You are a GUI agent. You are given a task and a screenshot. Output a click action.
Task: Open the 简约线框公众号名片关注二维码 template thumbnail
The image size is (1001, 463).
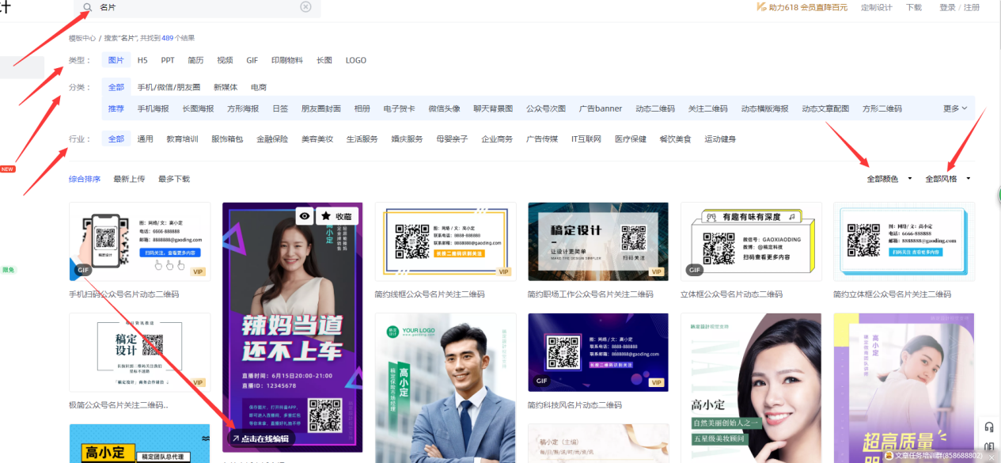(x=446, y=241)
